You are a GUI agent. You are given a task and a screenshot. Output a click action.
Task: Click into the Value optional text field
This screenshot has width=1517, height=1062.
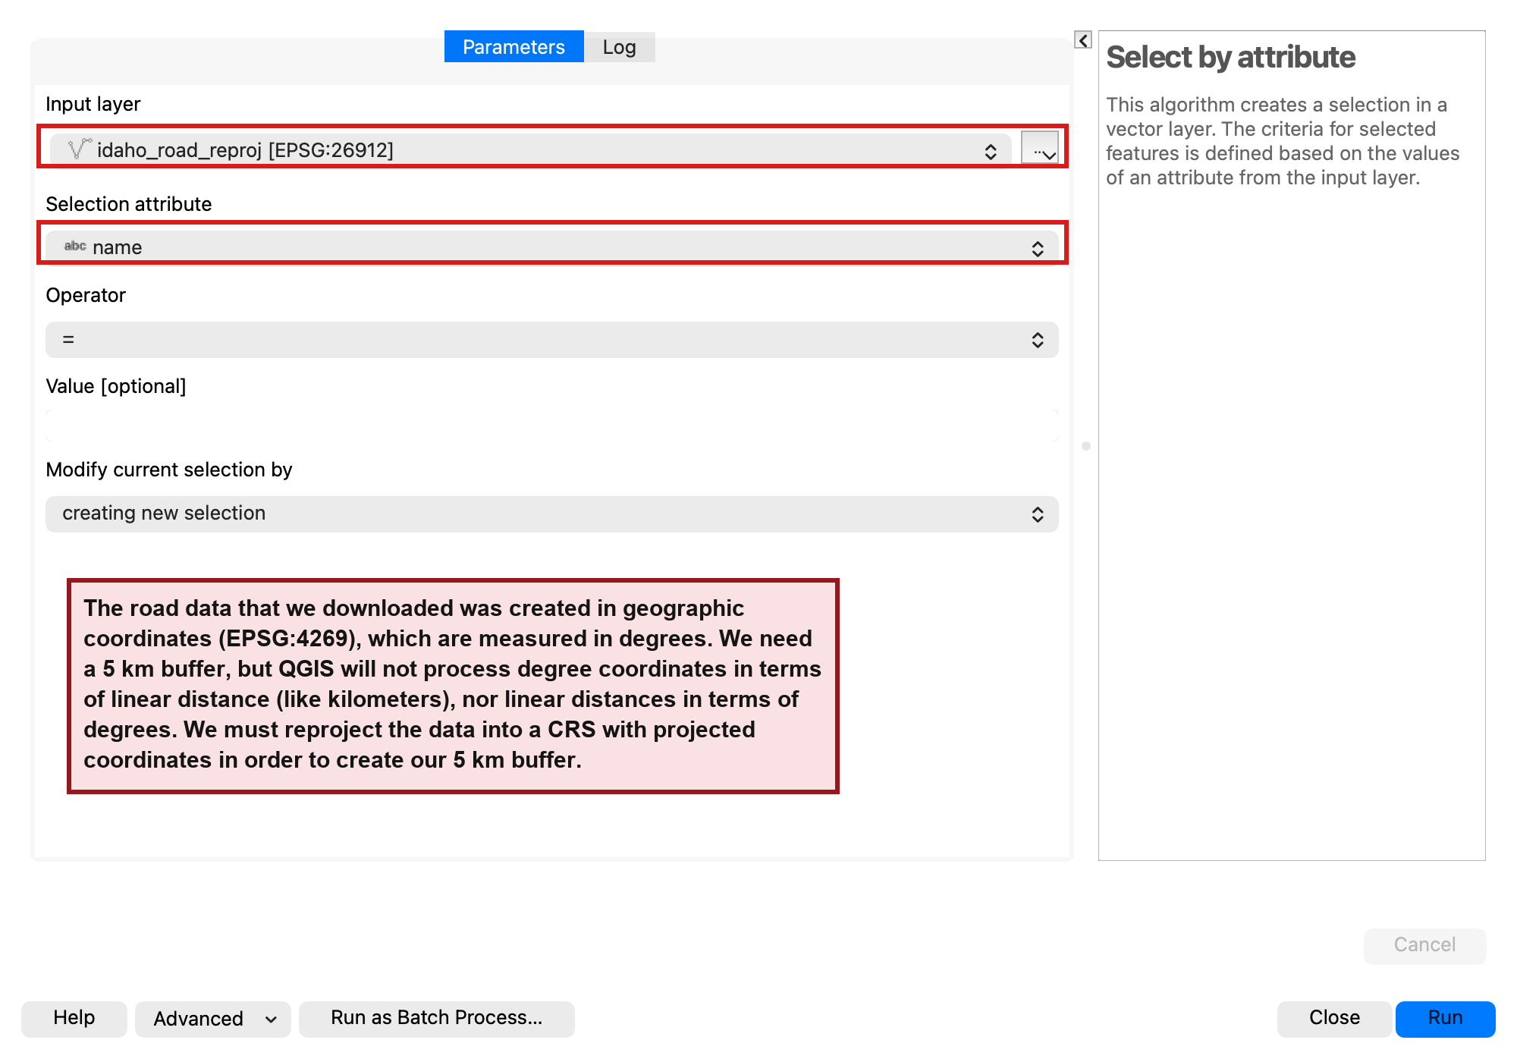[552, 426]
